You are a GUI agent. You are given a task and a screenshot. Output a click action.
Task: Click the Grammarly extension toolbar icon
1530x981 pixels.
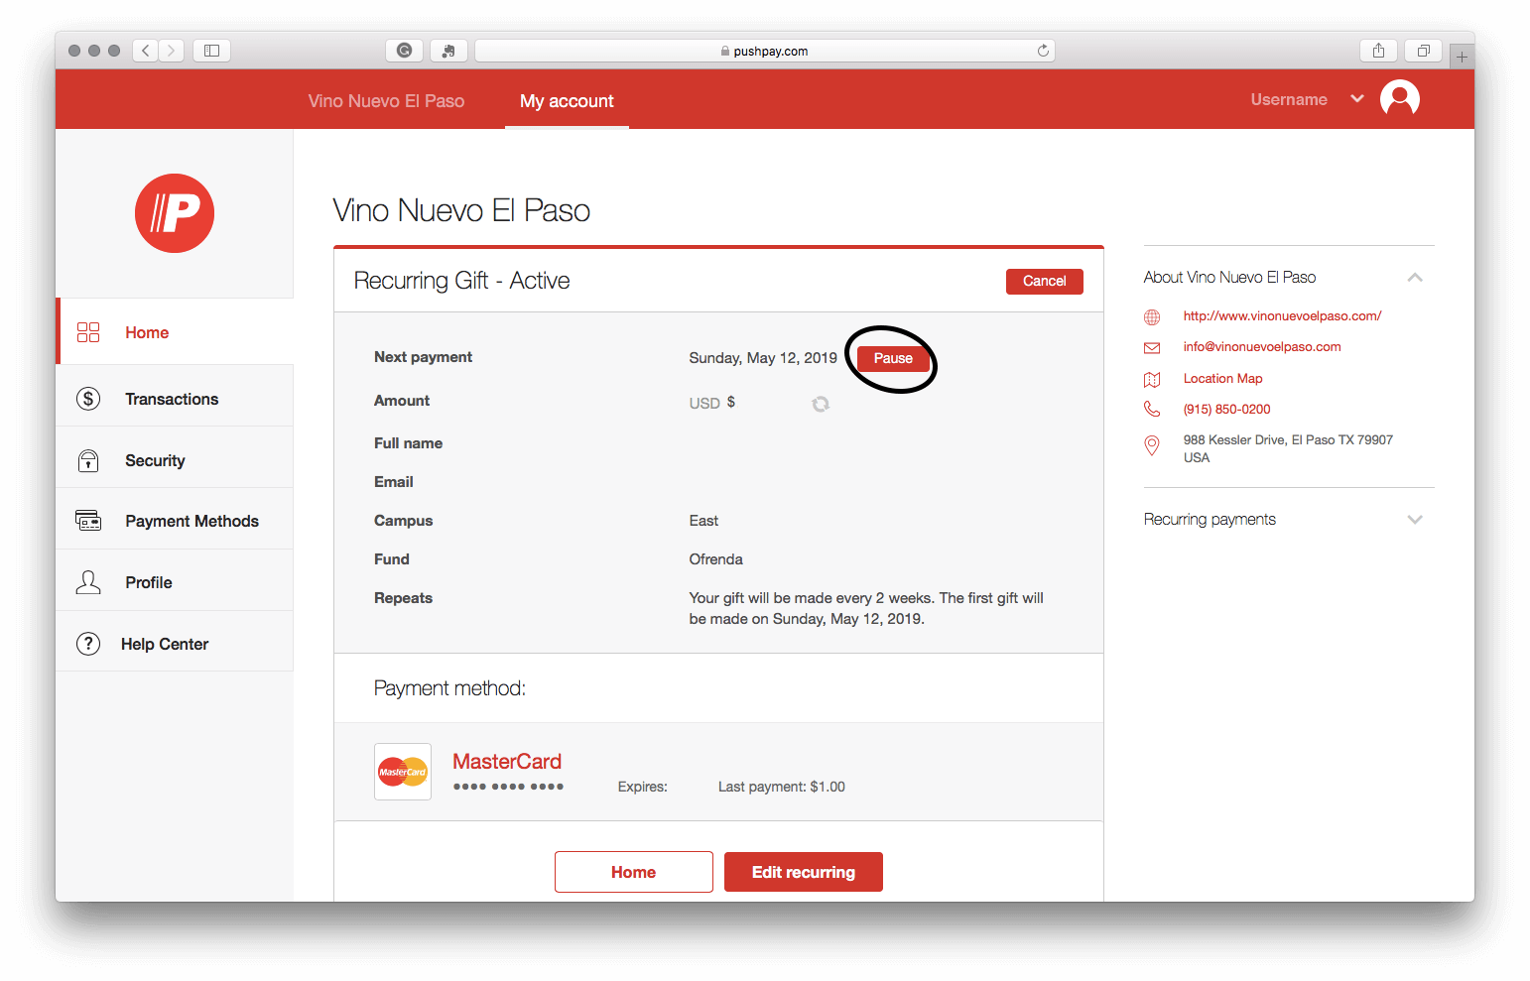(404, 51)
